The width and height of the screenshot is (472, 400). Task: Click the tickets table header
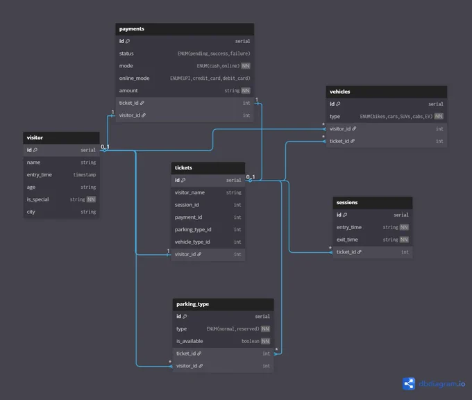click(x=208, y=168)
